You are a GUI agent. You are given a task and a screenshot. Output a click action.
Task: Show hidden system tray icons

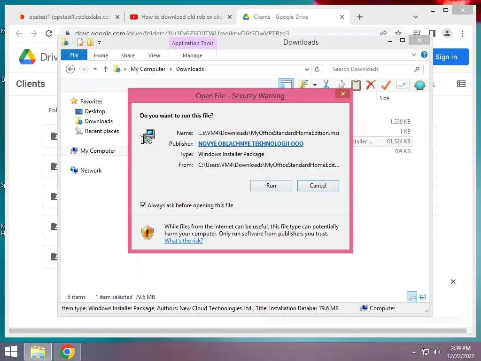click(x=414, y=352)
